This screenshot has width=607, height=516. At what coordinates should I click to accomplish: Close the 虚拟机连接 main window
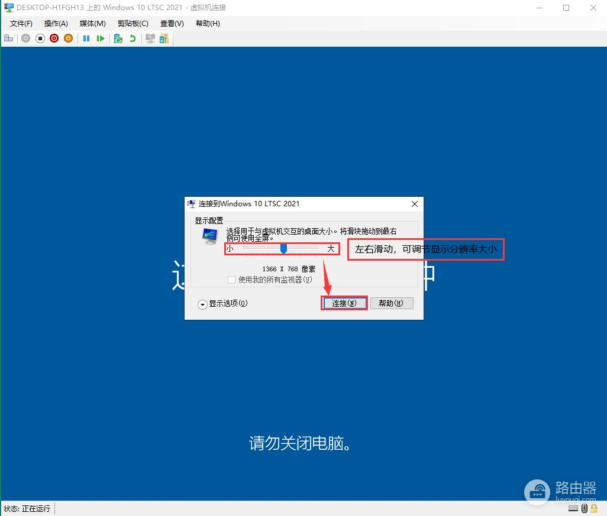pos(593,8)
